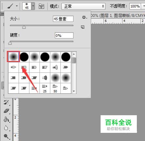Open the 模式 blending mode dropdown

point(83,6)
